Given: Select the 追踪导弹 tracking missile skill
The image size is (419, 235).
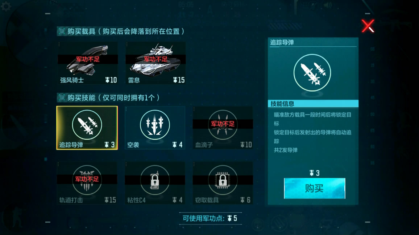Looking at the screenshot, I should pyautogui.click(x=87, y=128).
